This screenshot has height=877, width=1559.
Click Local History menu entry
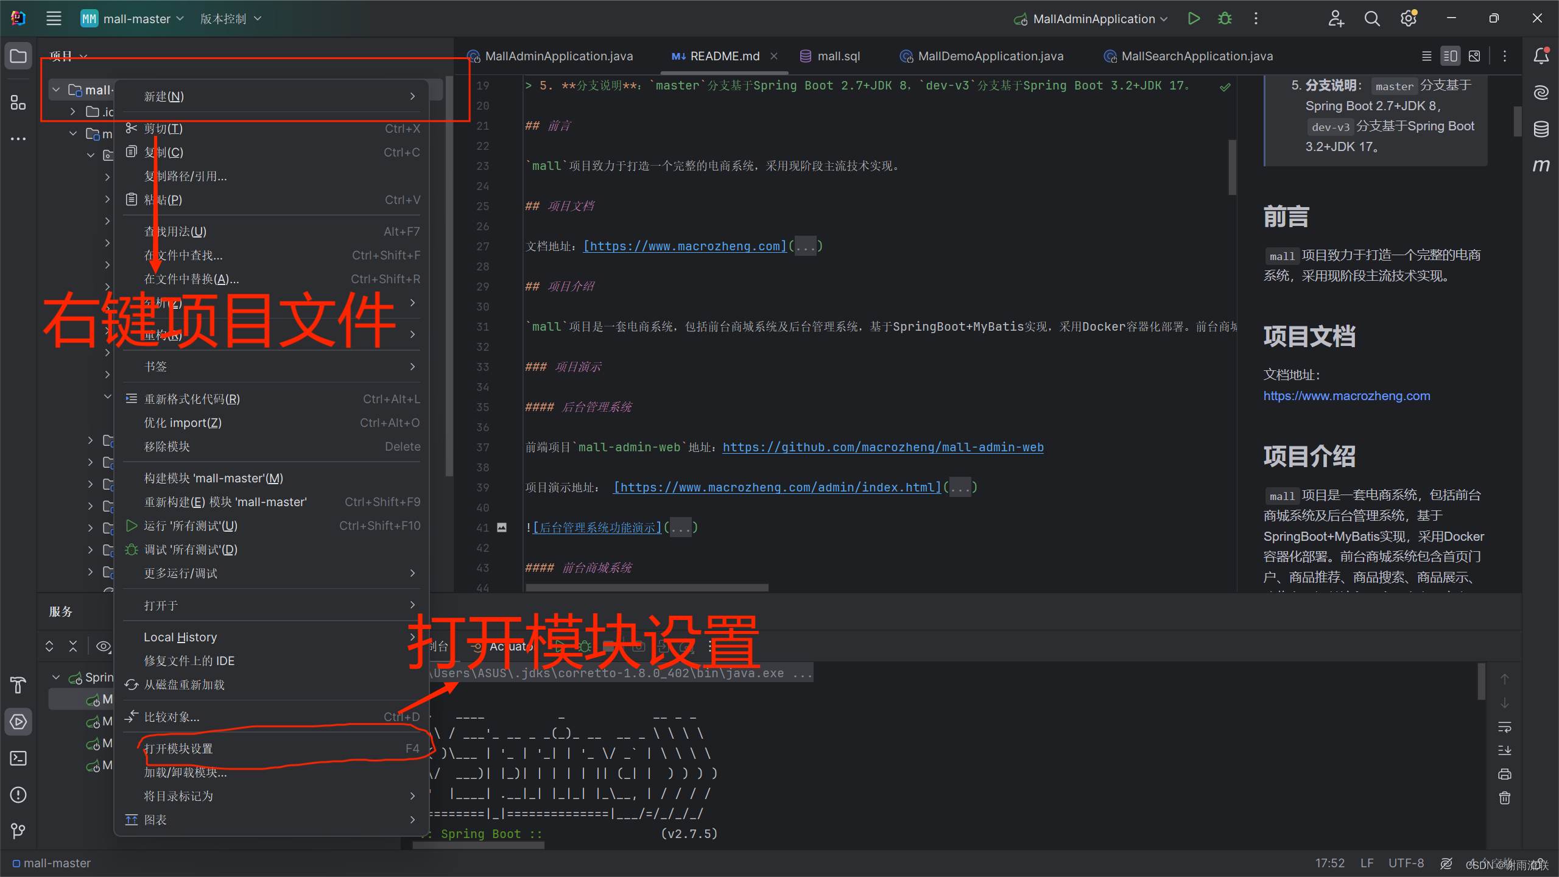click(180, 637)
